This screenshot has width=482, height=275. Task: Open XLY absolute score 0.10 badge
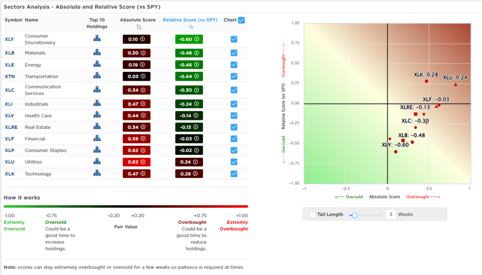click(137, 39)
